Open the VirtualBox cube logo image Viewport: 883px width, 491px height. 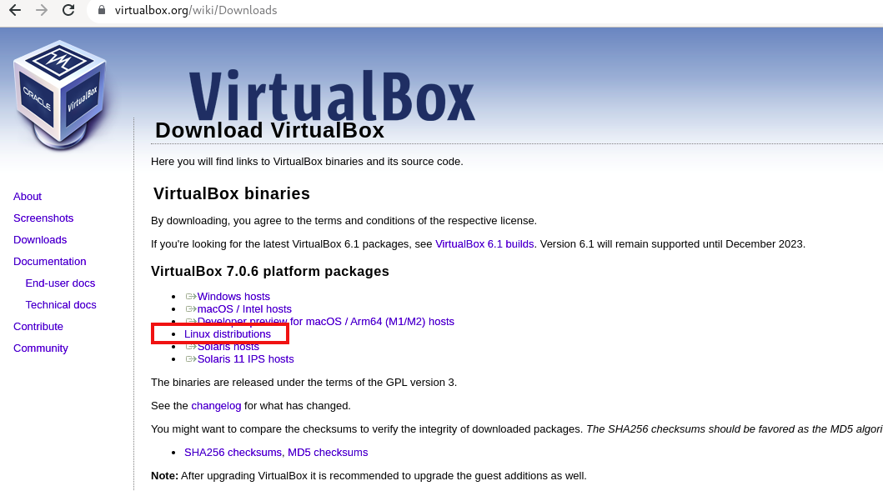(60, 95)
